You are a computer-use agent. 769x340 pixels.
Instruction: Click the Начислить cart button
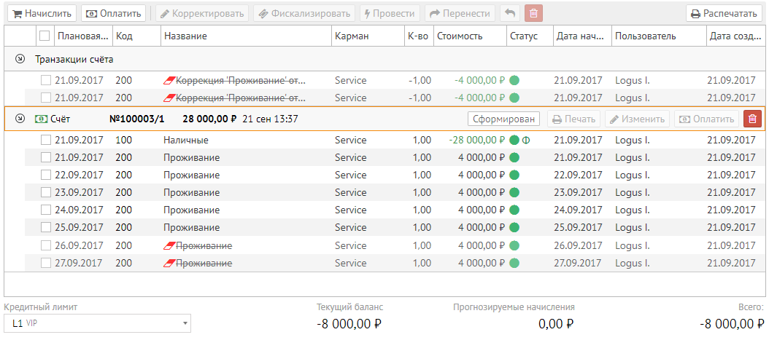click(x=40, y=14)
